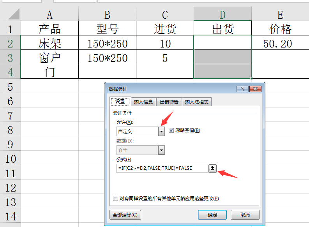Click cell C3 with value 5
This screenshot has width=309, height=227.
pyautogui.click(x=165, y=57)
